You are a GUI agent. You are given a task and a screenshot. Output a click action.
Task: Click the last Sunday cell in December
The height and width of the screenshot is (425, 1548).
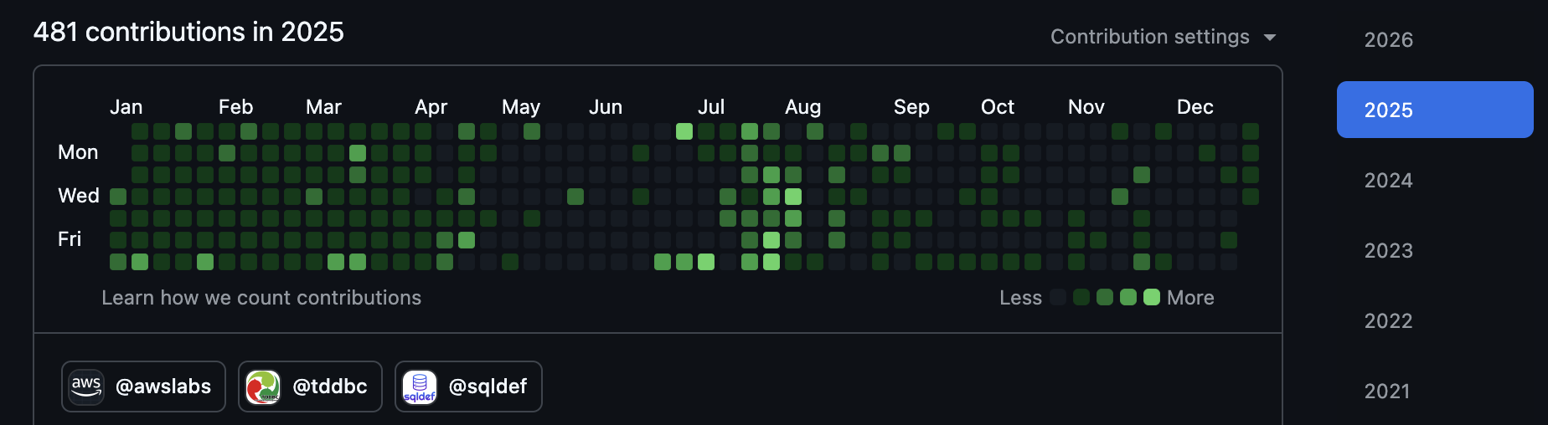1251,131
